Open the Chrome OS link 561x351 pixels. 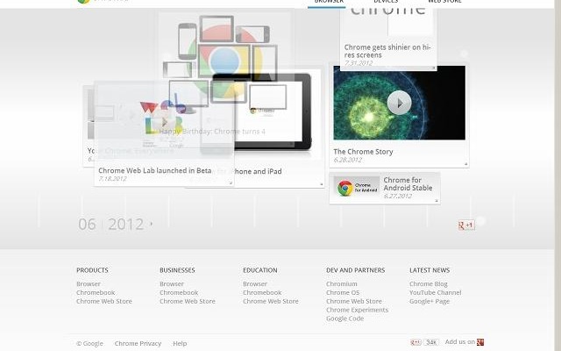[343, 292]
